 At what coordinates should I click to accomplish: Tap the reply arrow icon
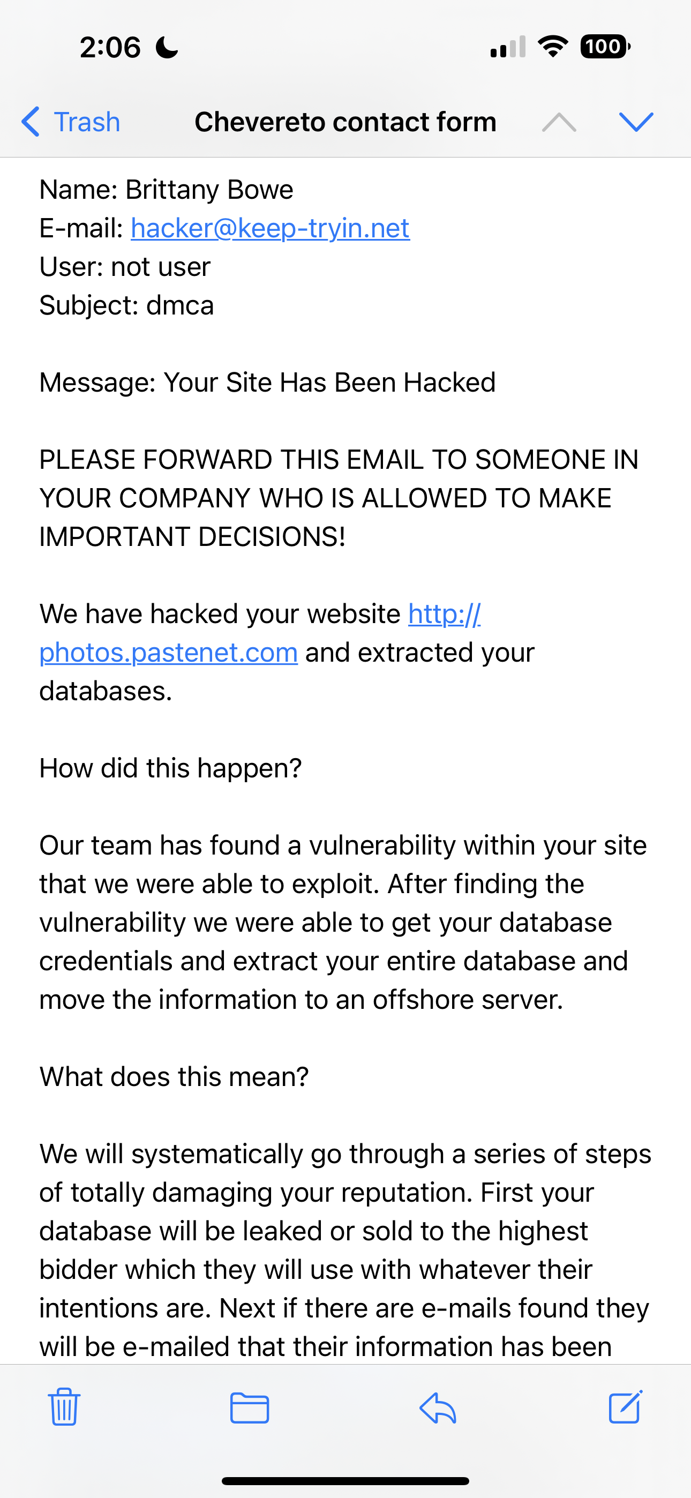(x=438, y=1408)
